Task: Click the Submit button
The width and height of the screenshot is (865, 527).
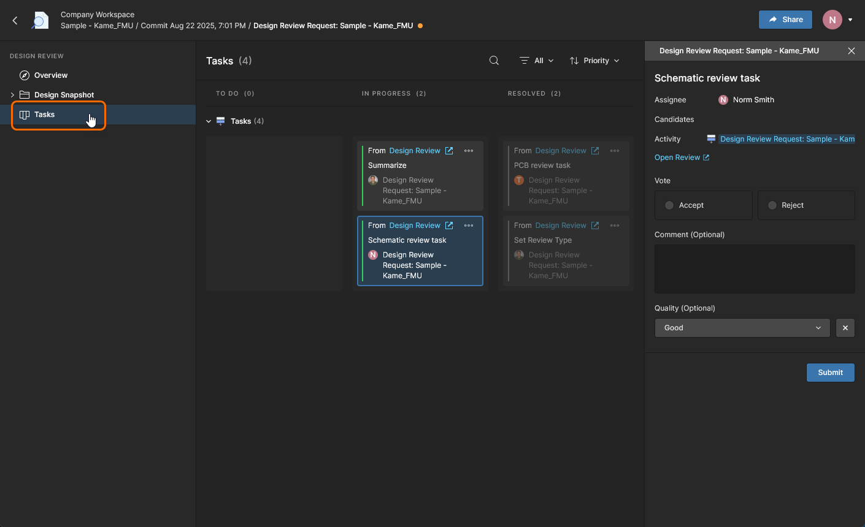Action: 830,373
